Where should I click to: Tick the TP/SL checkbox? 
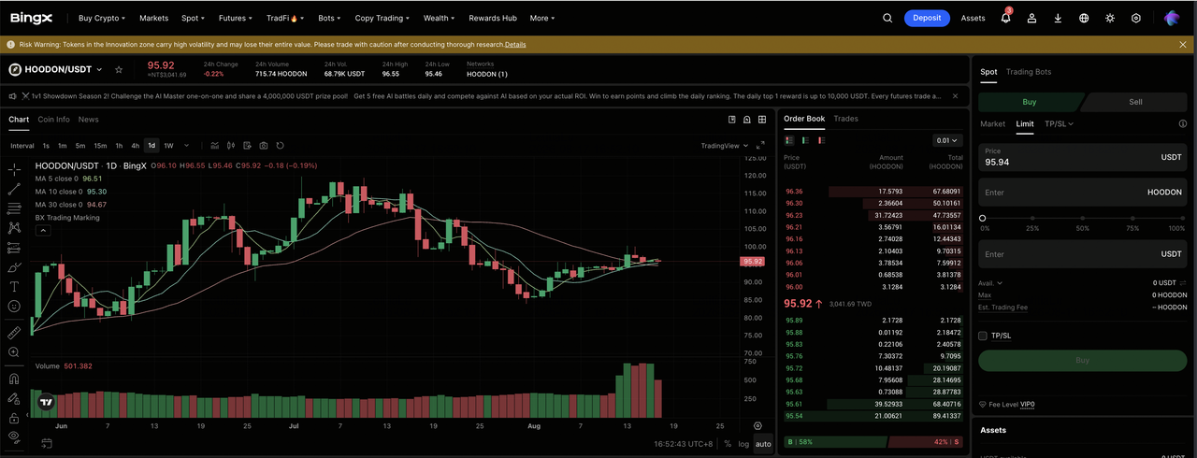(983, 336)
